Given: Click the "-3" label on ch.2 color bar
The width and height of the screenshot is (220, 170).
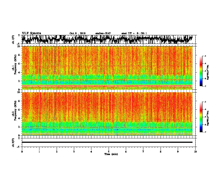Looking at the screenshot, I should [x=205, y=102].
